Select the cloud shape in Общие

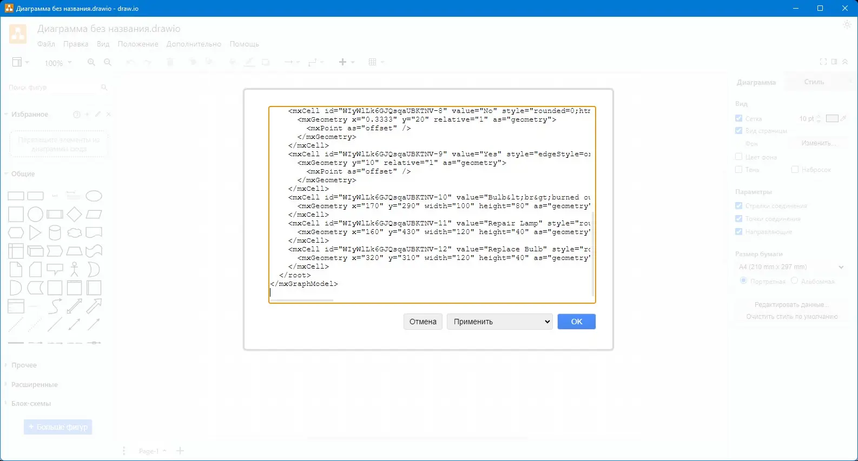74,233
